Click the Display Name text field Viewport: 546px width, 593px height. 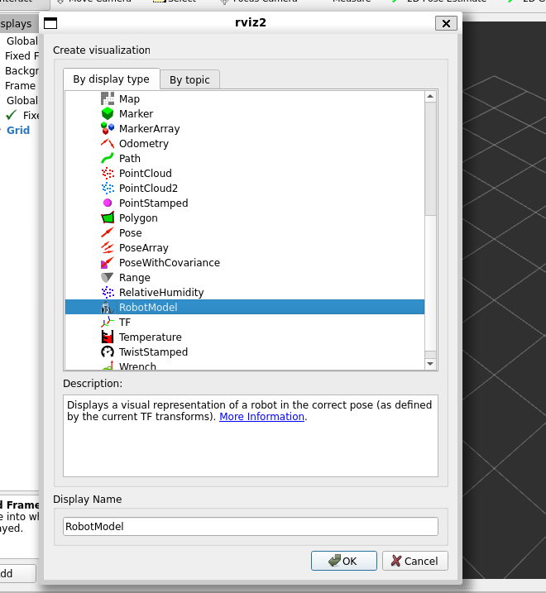coord(251,527)
